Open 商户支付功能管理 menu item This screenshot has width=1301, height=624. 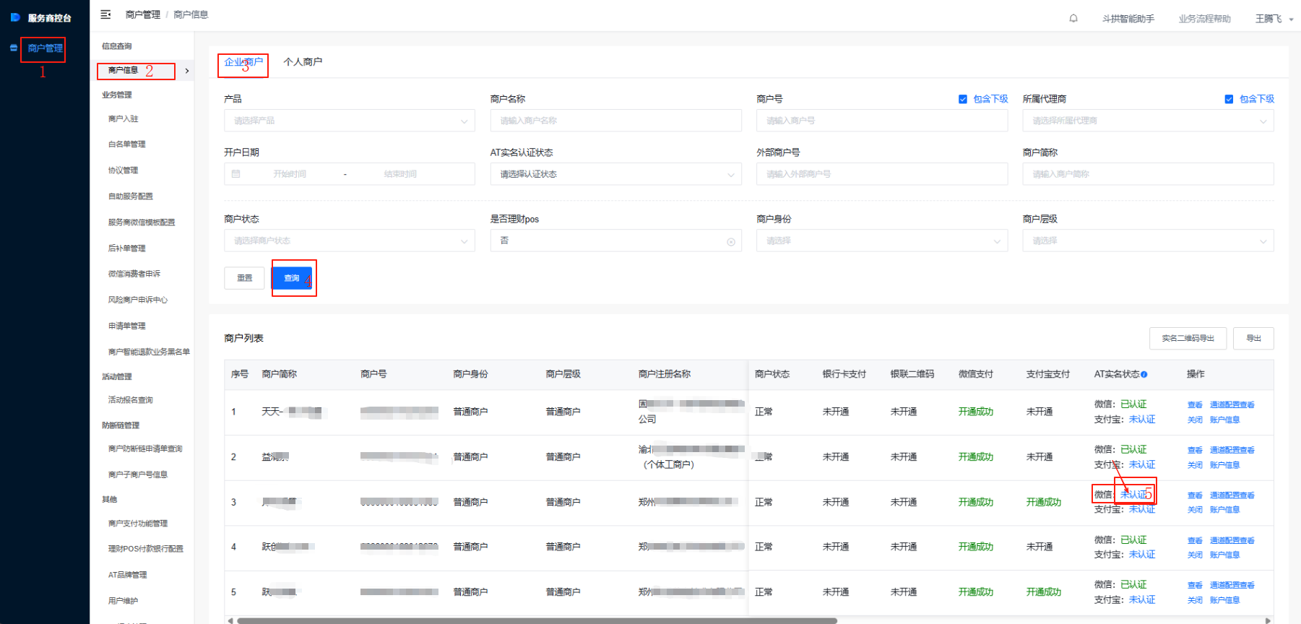(137, 524)
